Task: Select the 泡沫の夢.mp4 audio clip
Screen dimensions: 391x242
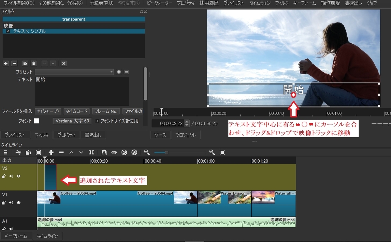Action: click(166, 222)
